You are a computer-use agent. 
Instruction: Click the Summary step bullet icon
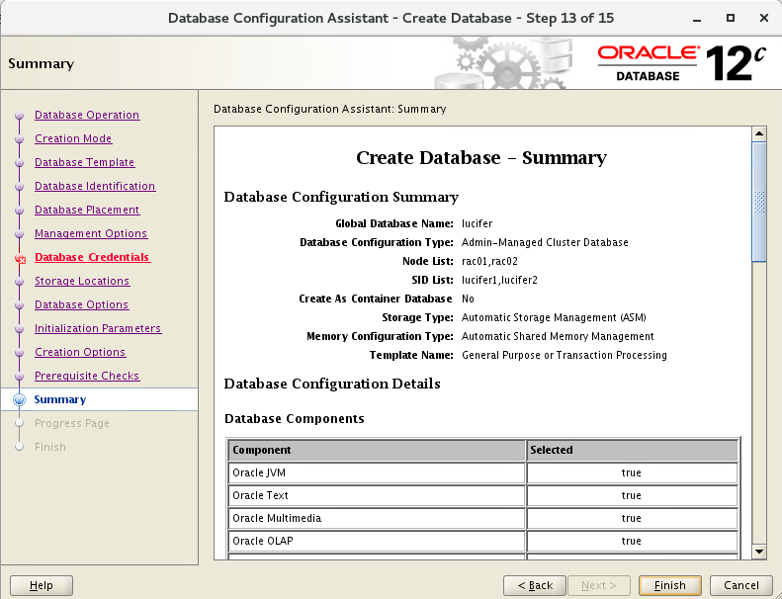click(x=19, y=399)
